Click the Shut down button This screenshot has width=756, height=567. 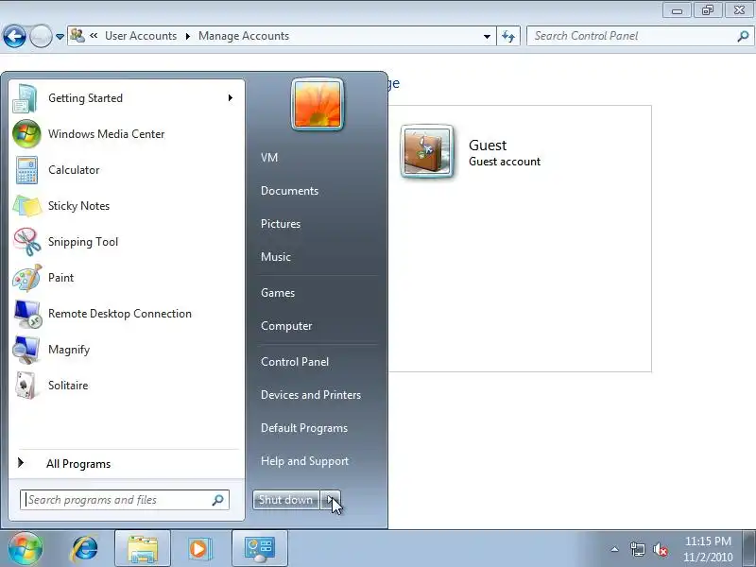[x=286, y=500]
